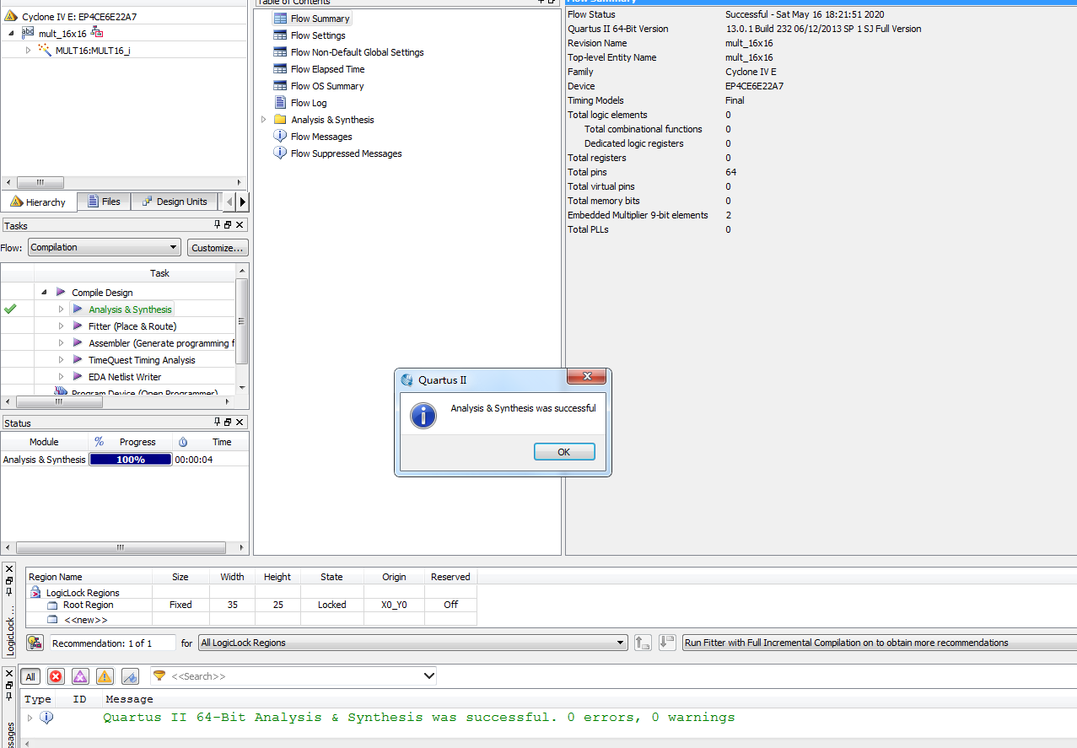
Task: Show All messages filter
Action: (30, 676)
